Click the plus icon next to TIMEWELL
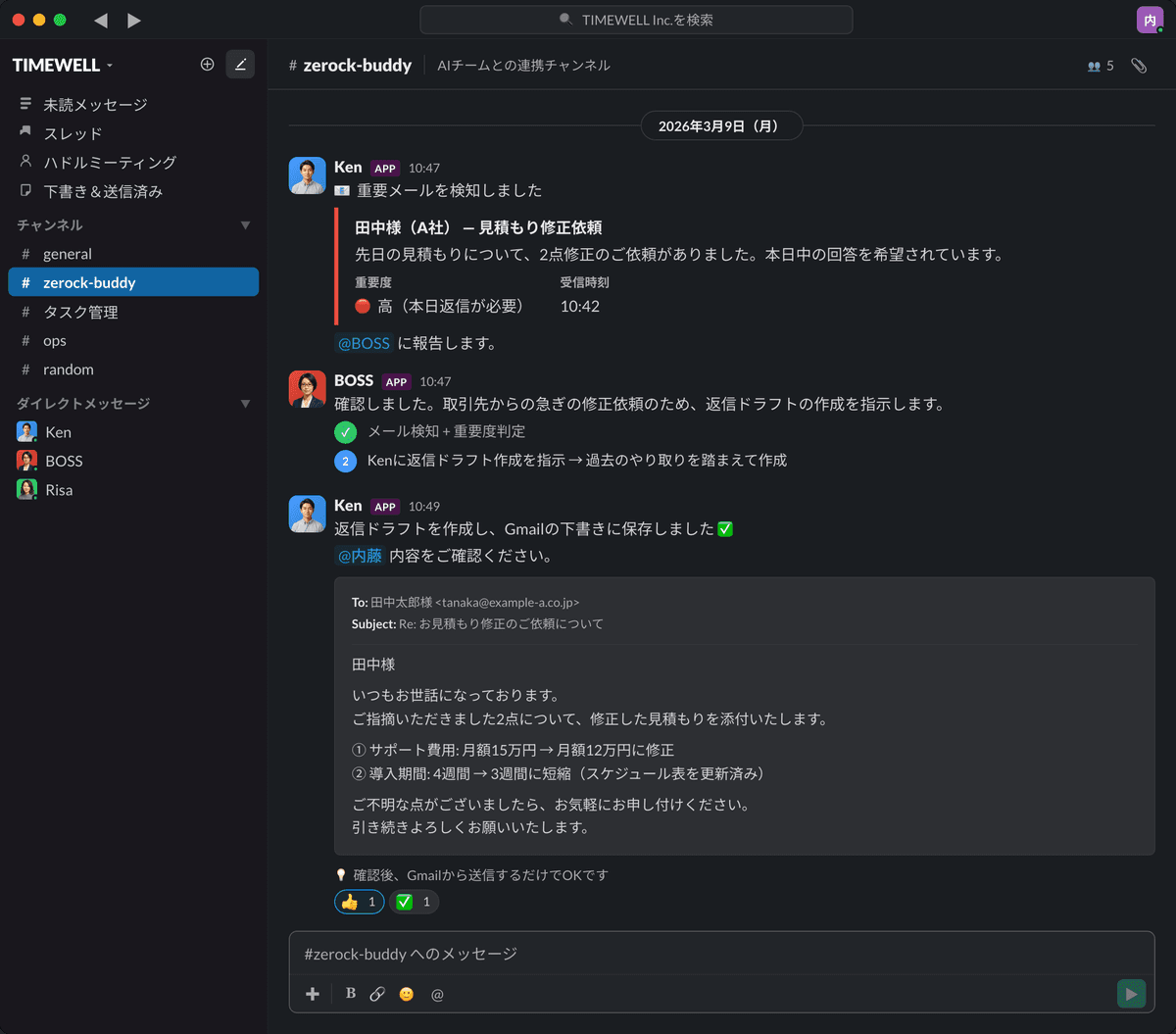The height and width of the screenshot is (1034, 1176). [x=208, y=64]
